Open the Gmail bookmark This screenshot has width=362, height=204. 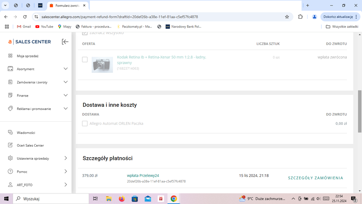(x=24, y=26)
